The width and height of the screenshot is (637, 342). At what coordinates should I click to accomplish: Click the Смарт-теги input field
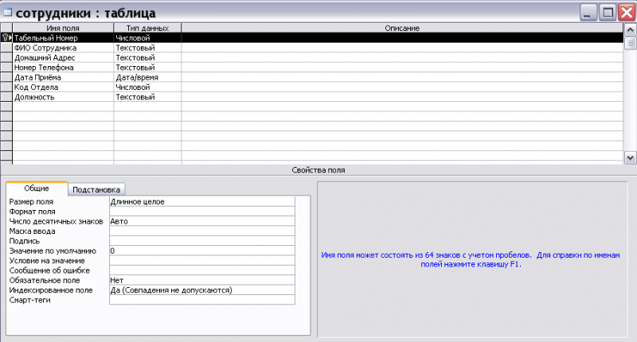(202, 300)
